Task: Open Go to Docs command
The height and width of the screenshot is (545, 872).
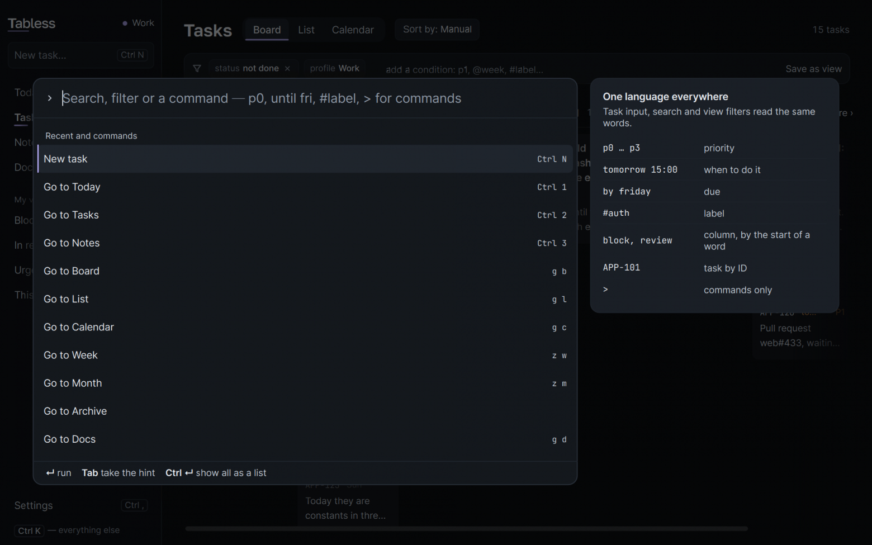Action: pyautogui.click(x=305, y=439)
